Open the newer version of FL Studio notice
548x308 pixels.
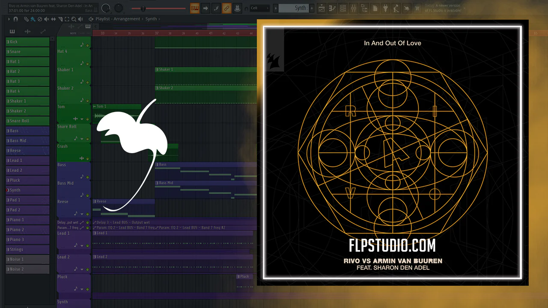444,8
